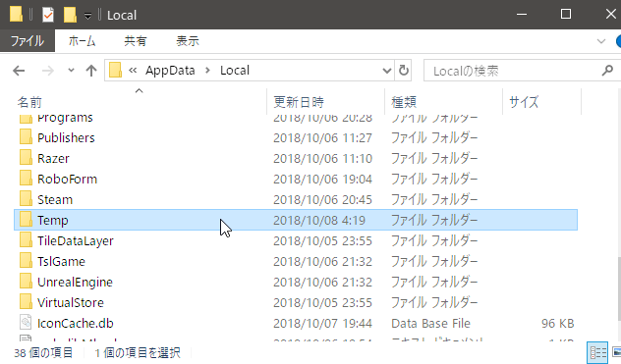Click the 96 KB size cell
The width and height of the screenshot is (621, 364).
[558, 323]
